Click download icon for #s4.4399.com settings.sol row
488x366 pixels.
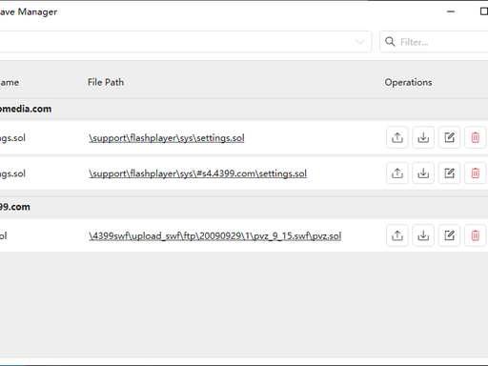423,173
